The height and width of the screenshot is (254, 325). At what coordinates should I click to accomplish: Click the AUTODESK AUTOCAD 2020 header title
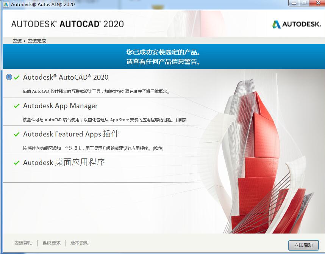click(67, 24)
